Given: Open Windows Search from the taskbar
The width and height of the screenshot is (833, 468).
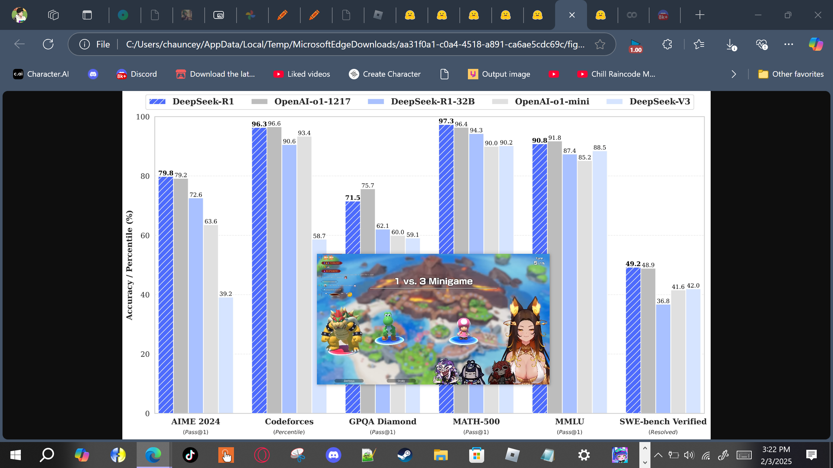Looking at the screenshot, I should [x=47, y=455].
